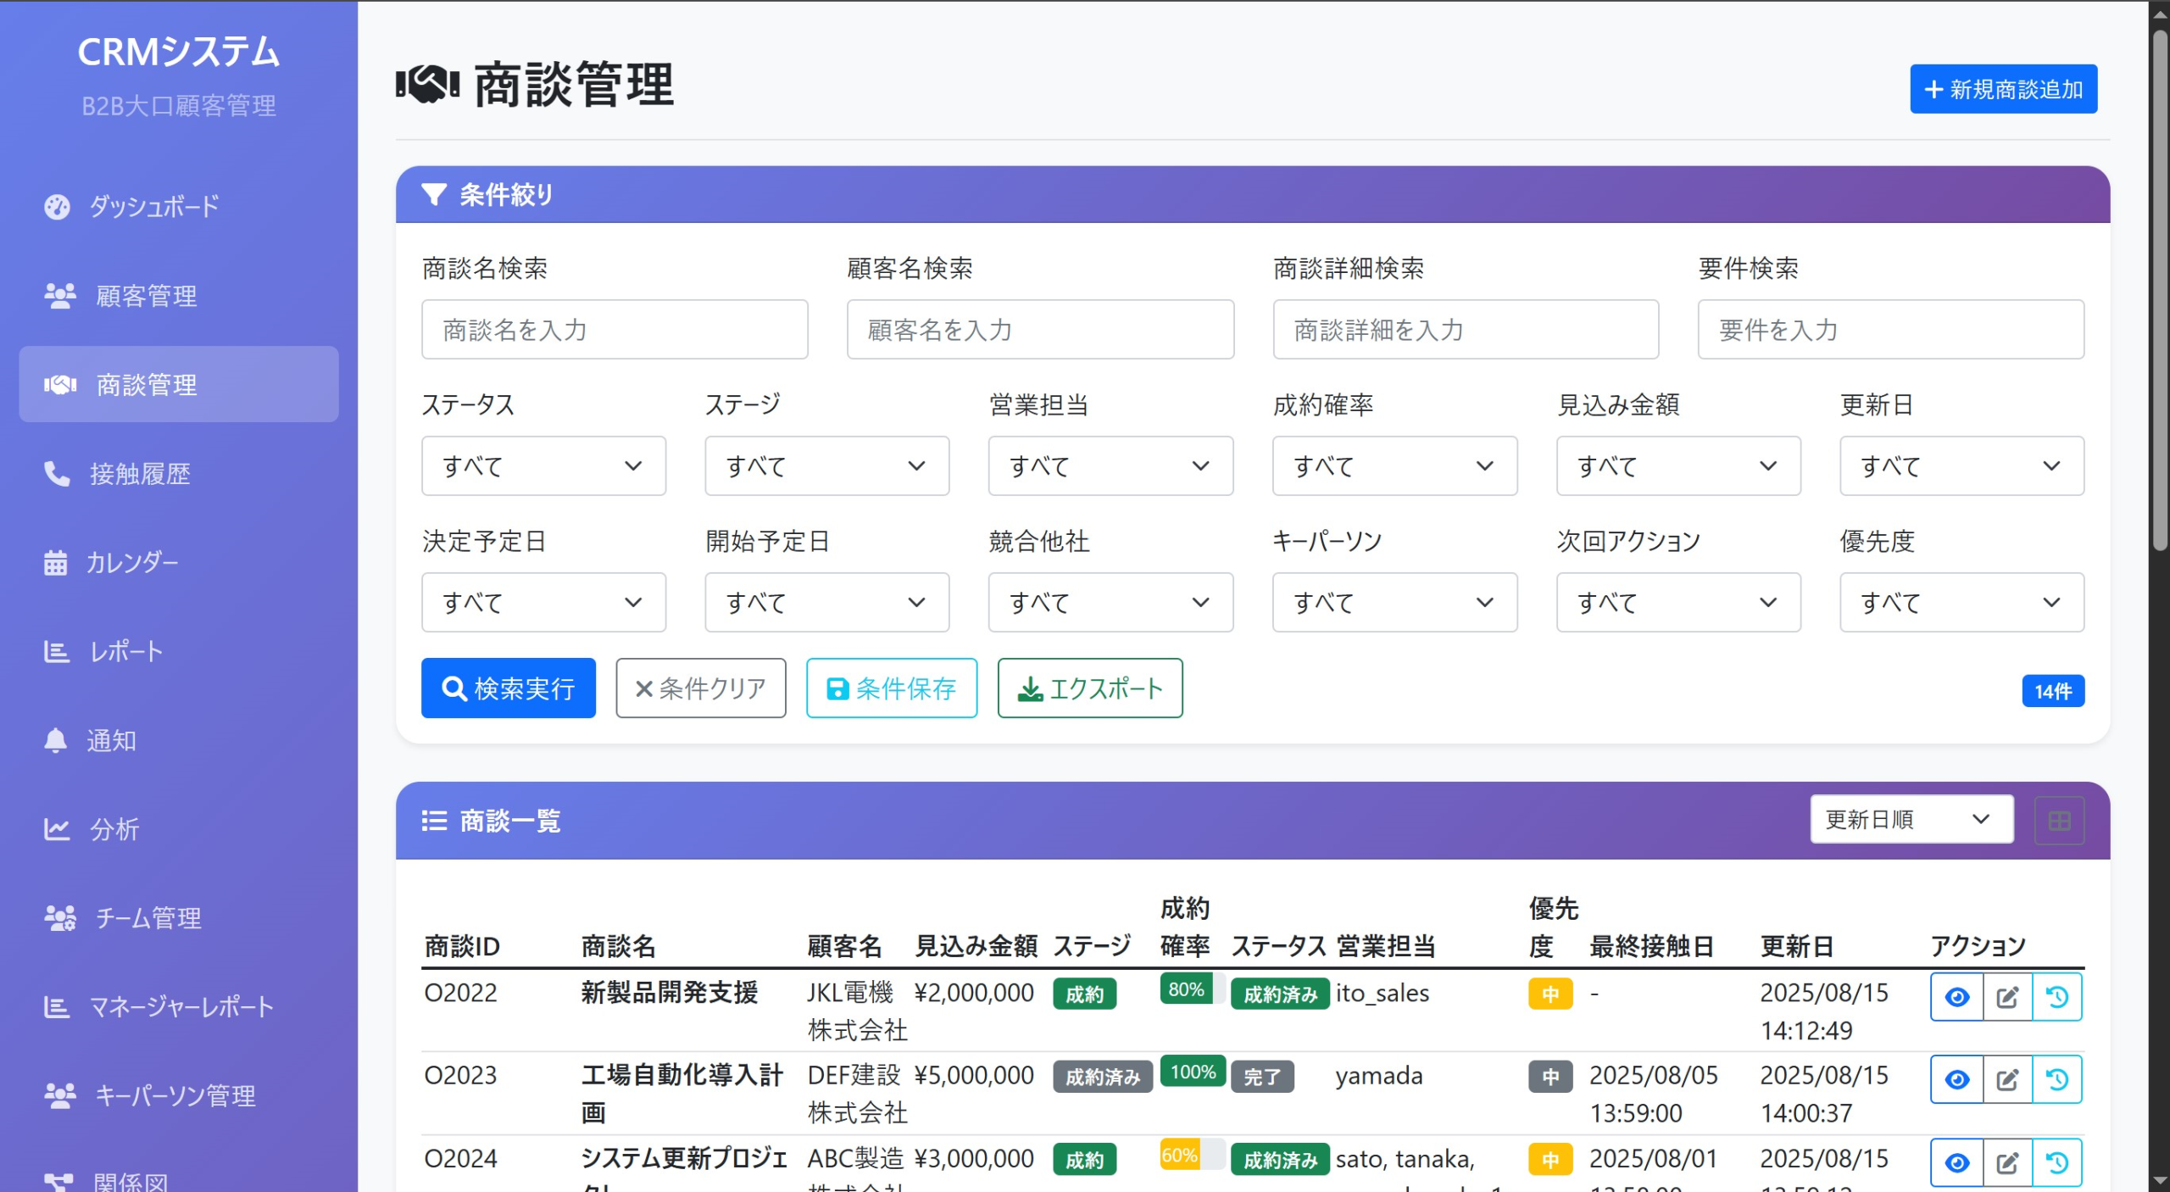Open レポート in the sidebar
Screen dimensions: 2170x1192
pos(178,652)
